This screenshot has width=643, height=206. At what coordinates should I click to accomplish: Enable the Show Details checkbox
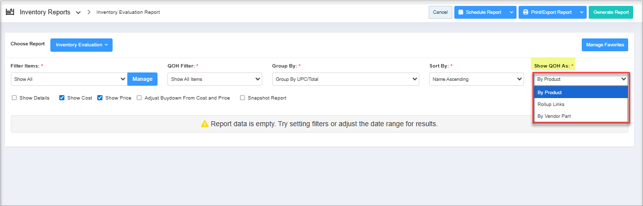pos(14,98)
